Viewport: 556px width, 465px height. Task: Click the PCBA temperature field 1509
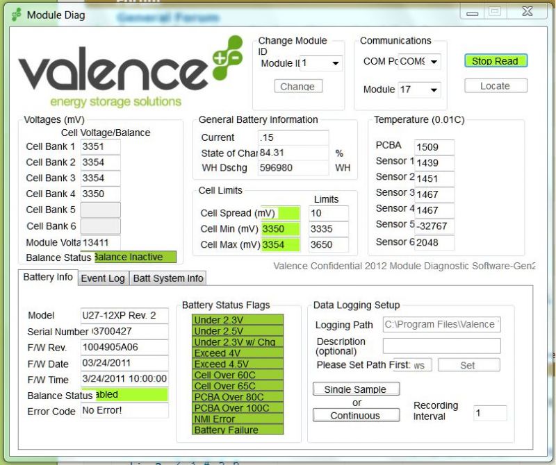pyautogui.click(x=434, y=147)
